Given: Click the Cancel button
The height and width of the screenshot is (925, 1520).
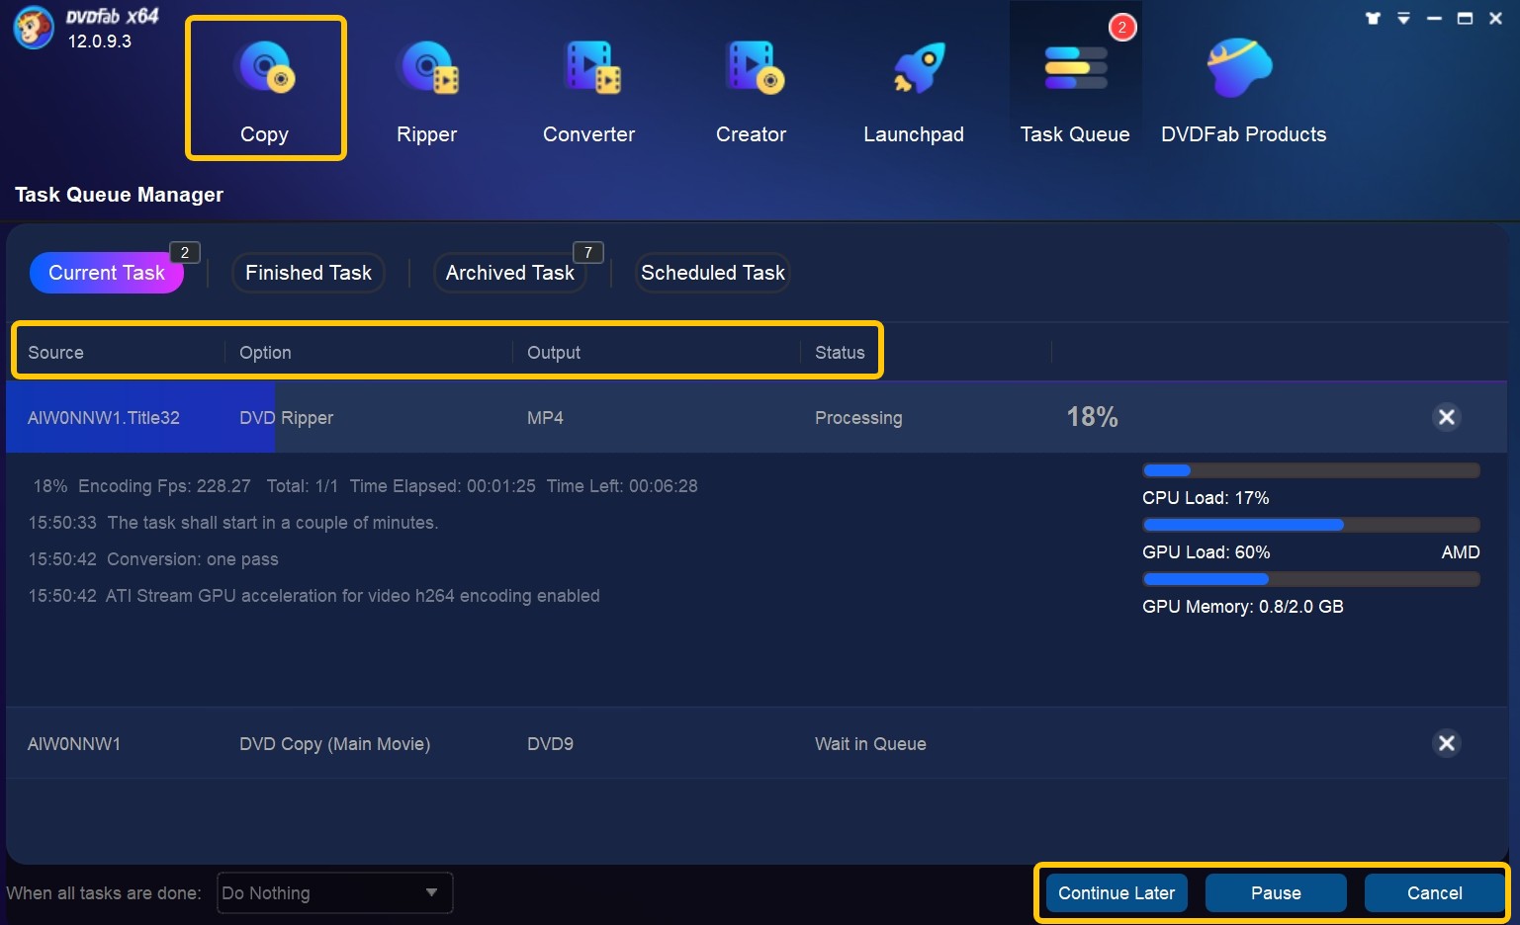Looking at the screenshot, I should pyautogui.click(x=1434, y=893).
